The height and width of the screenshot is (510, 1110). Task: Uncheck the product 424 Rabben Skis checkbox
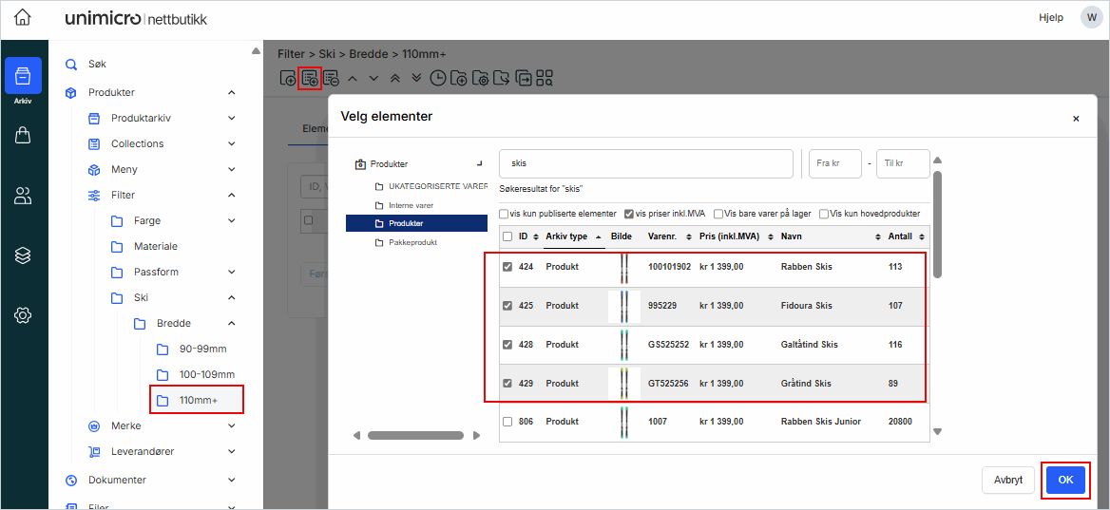(507, 267)
